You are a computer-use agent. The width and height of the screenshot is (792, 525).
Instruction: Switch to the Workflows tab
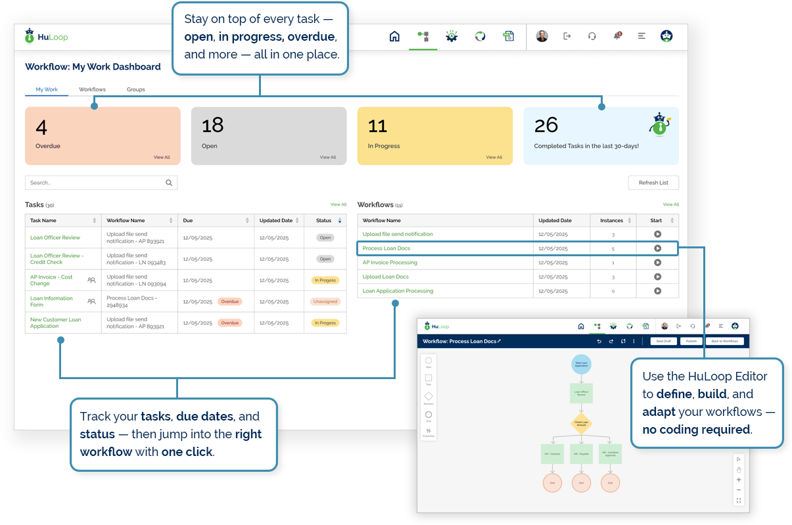[x=93, y=89]
